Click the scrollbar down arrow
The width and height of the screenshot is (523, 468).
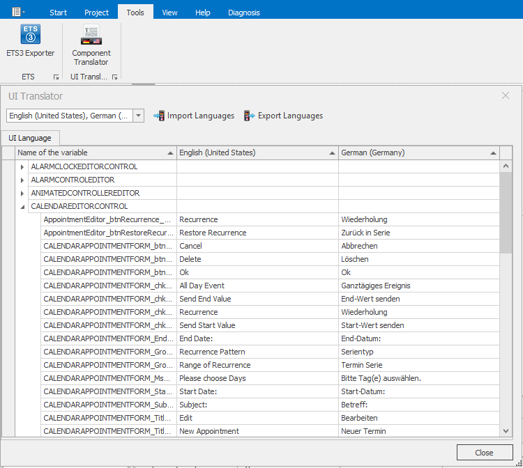tap(506, 430)
